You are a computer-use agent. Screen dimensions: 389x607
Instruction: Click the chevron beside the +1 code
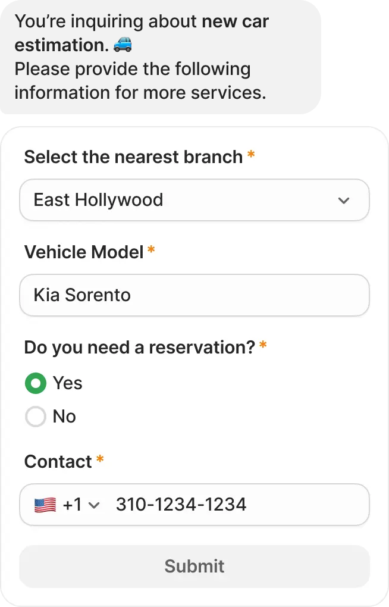pos(94,505)
